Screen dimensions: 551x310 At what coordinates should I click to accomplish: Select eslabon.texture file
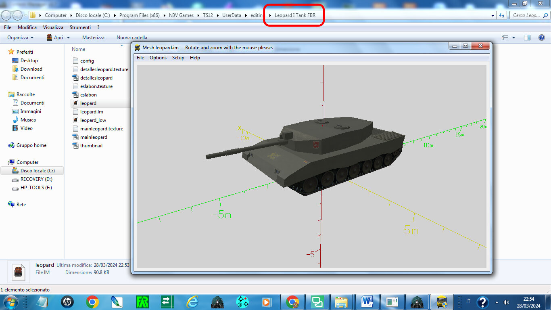(96, 86)
